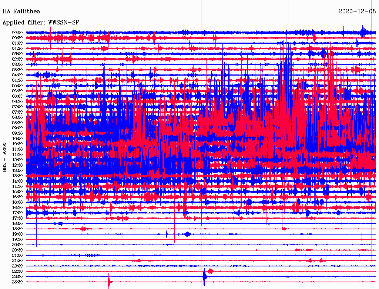
Task: Select the 07:30 time row label
Action: 17,112
